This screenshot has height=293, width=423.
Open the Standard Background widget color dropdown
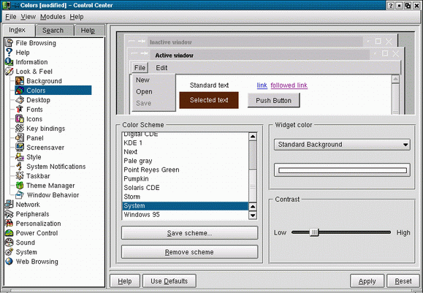pos(342,145)
